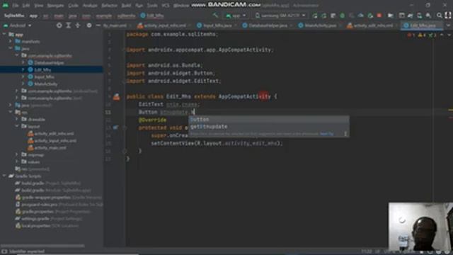Click the green Debug bug icon
Screen dimensions: 453x255
[342, 16]
